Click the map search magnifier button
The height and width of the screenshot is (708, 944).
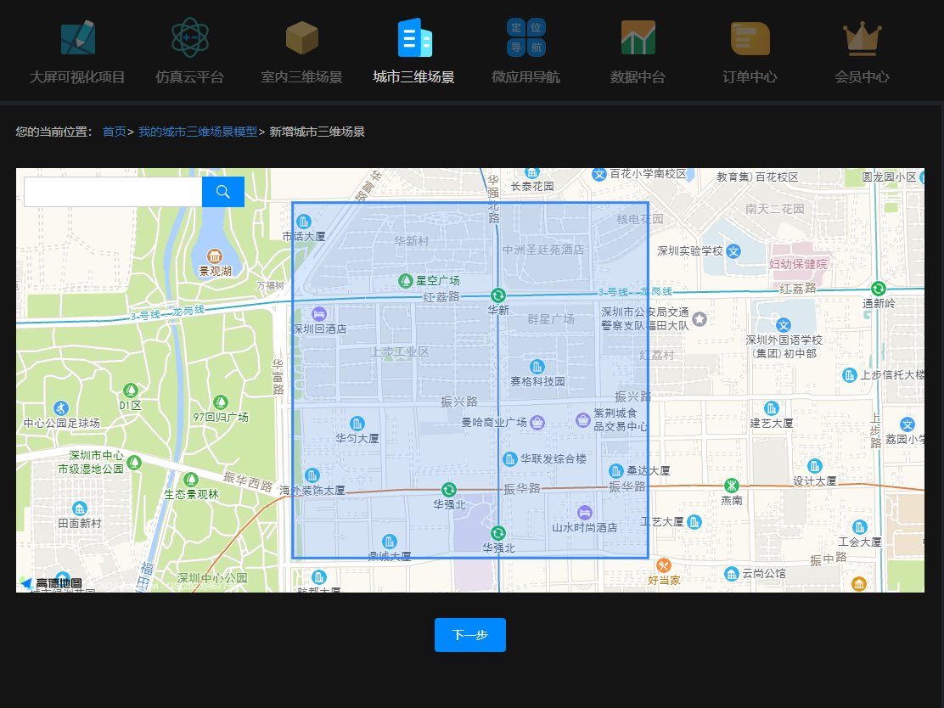pyautogui.click(x=223, y=192)
